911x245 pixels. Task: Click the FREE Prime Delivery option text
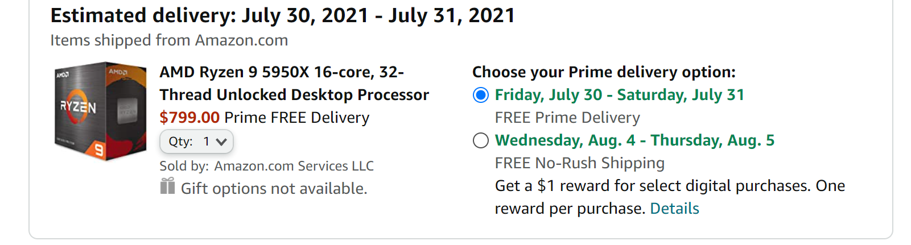567,118
